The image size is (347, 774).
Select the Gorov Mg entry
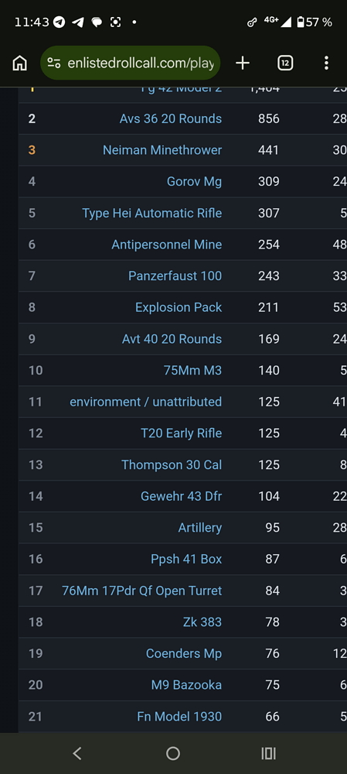194,182
